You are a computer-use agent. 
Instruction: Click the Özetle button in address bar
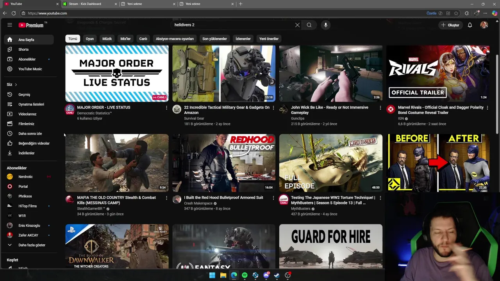point(432,13)
